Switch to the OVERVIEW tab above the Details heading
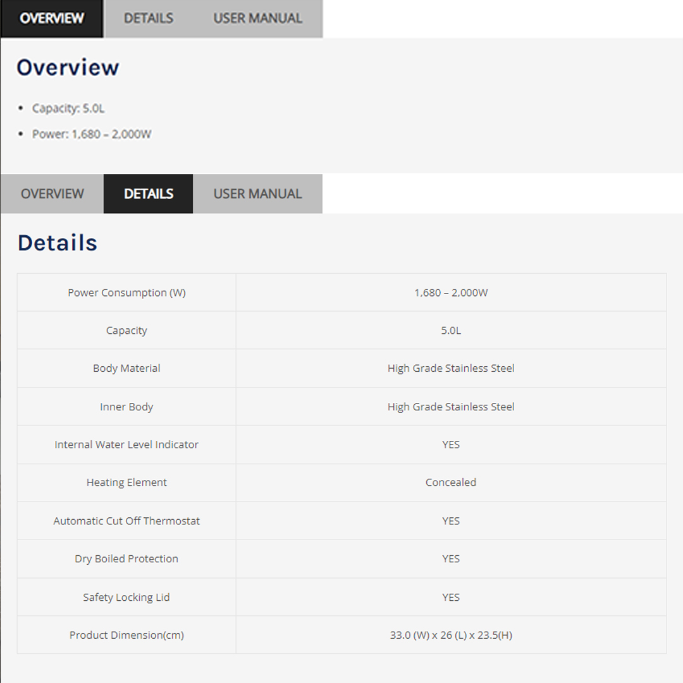The height and width of the screenshot is (683, 683). (52, 194)
